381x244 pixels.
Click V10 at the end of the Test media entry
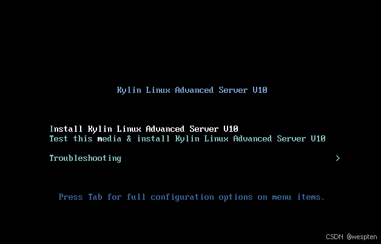tap(318, 139)
